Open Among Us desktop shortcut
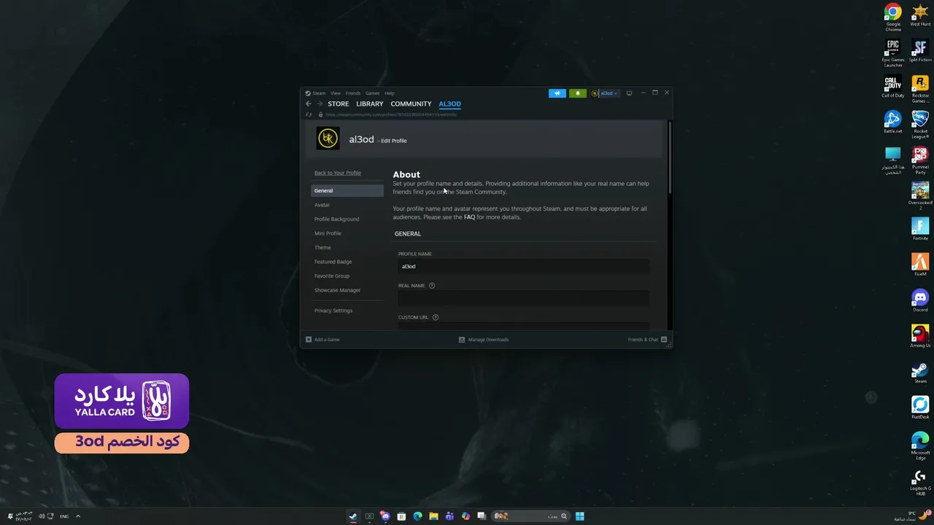The height and width of the screenshot is (525, 934). pos(920,337)
